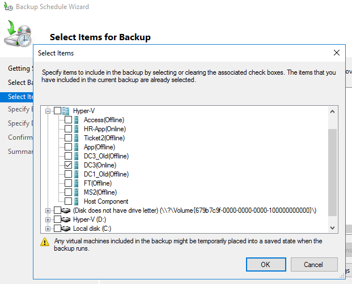Check the DC1_Old(Offline) checkbox
The image size is (352, 284).
click(x=68, y=174)
